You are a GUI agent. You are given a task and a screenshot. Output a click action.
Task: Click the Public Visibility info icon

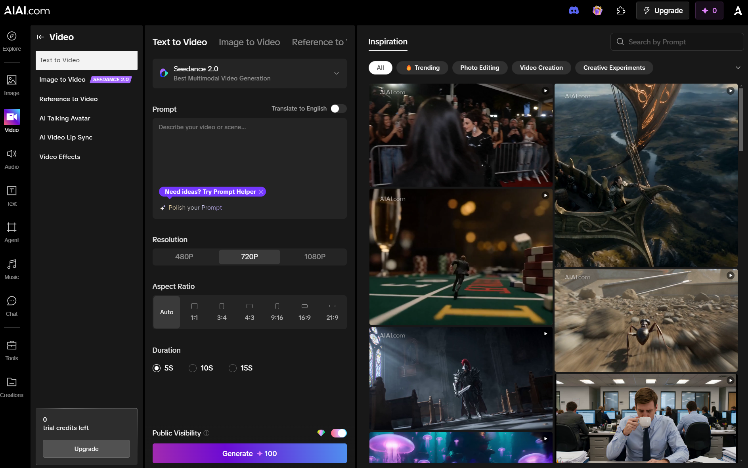coord(207,433)
